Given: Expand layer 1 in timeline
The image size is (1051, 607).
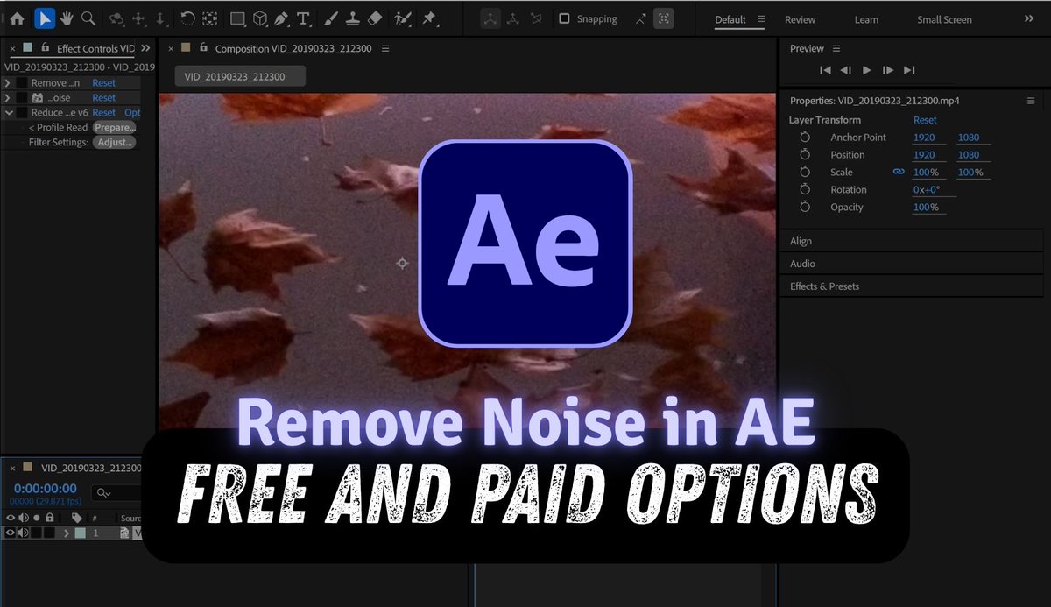Looking at the screenshot, I should coord(67,533).
